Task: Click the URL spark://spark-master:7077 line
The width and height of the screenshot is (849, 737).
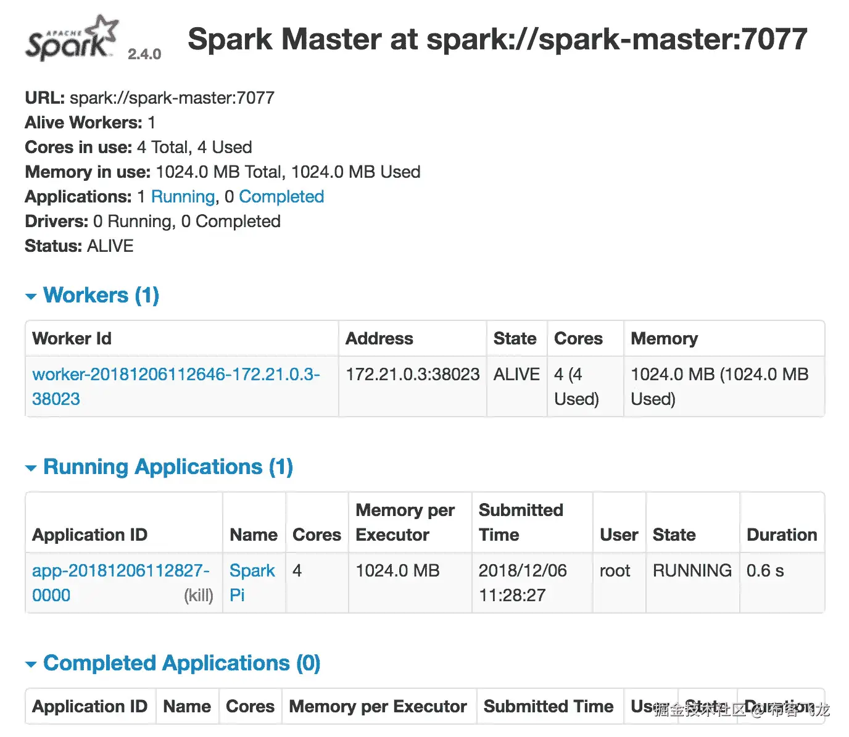Action: (x=149, y=98)
